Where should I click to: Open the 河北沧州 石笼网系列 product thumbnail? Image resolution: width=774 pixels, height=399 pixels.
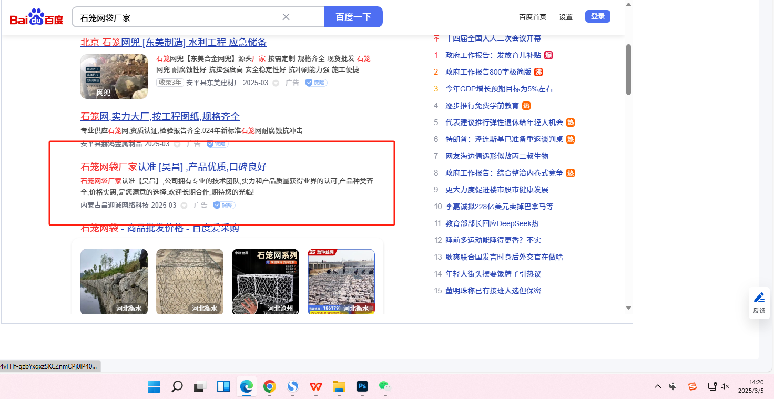(265, 281)
